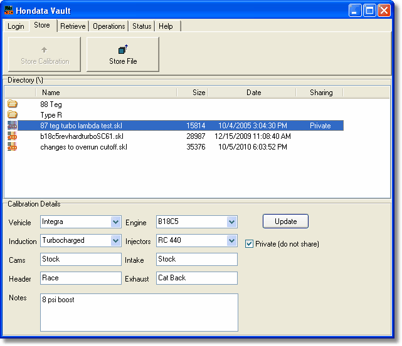
Task: Click the date 10/5/2010 6:03:52 PM
Action: [x=253, y=147]
